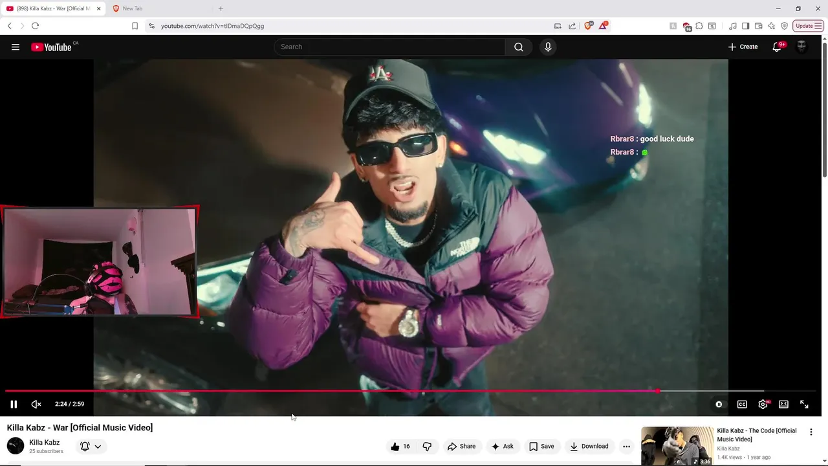Screen dimensions: 828x466
Task: Click the 25 subscribers text
Action: pos(46,451)
